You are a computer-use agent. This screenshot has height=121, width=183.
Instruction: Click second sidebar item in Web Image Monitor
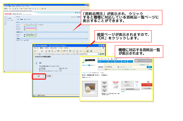tap(9, 19)
